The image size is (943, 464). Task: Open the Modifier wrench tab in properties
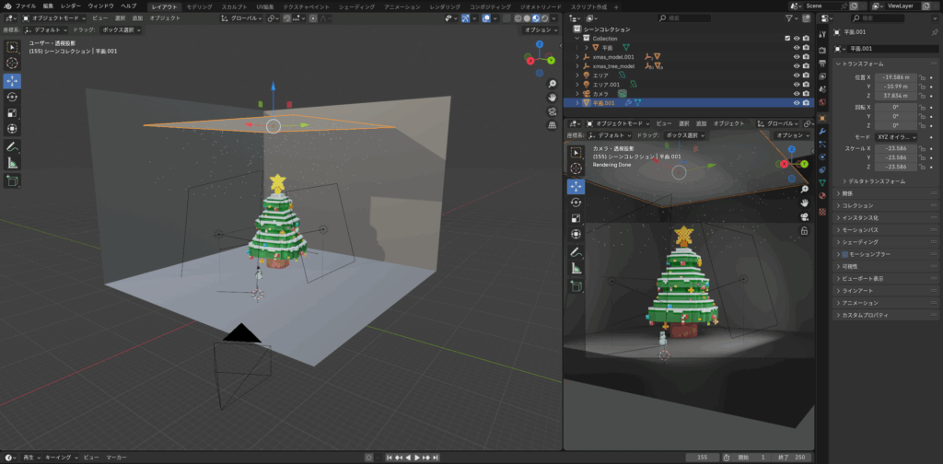821,132
